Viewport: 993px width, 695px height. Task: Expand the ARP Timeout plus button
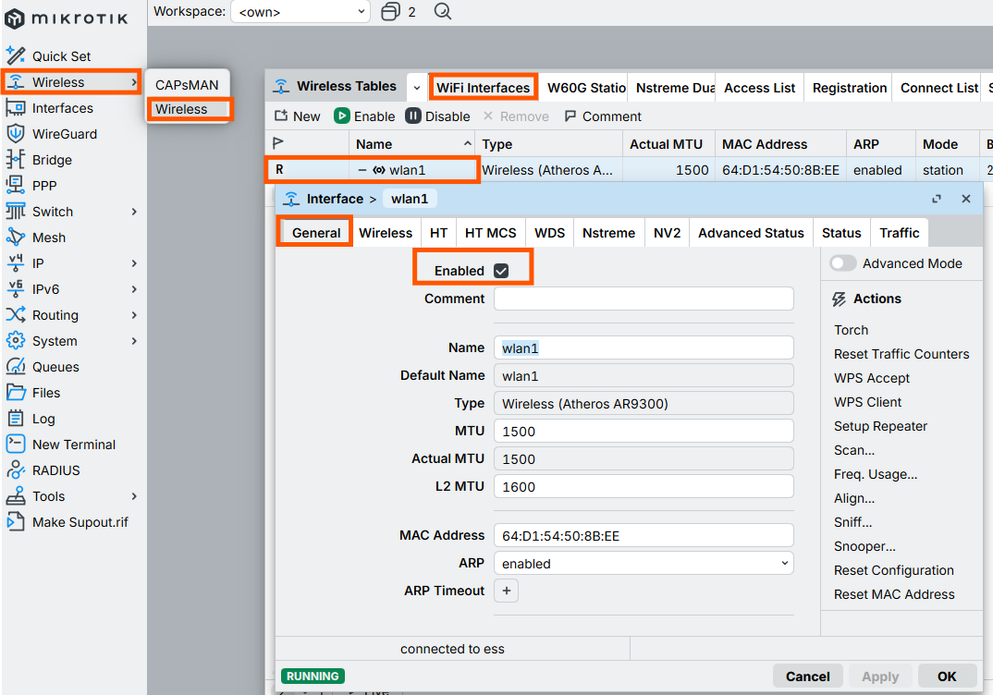[x=506, y=591]
